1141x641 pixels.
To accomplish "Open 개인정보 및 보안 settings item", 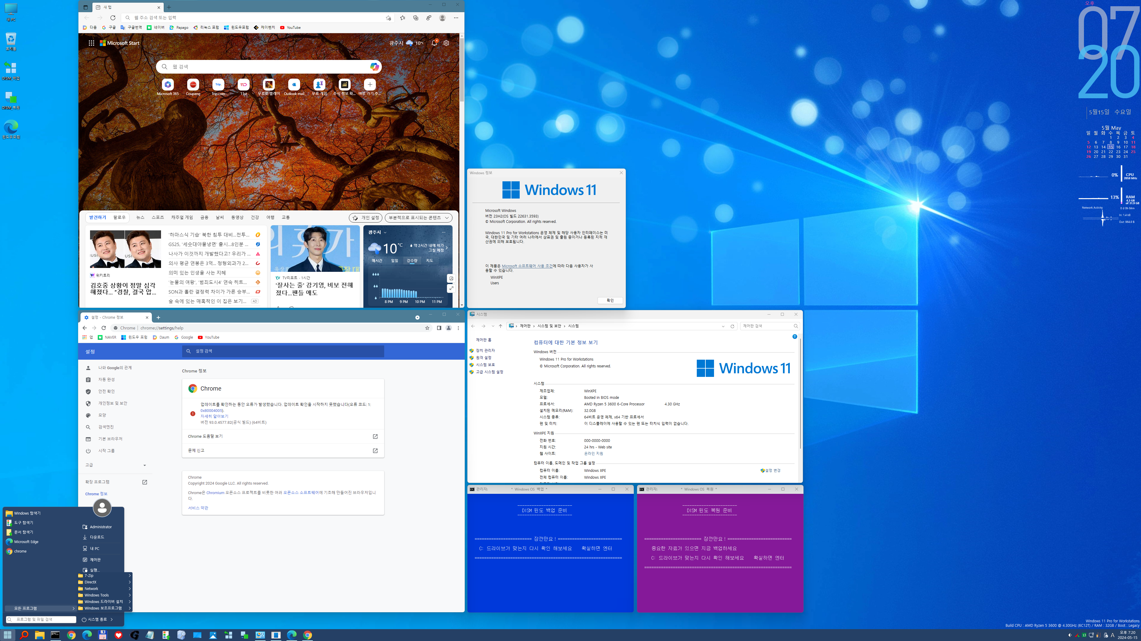I will (x=113, y=404).
